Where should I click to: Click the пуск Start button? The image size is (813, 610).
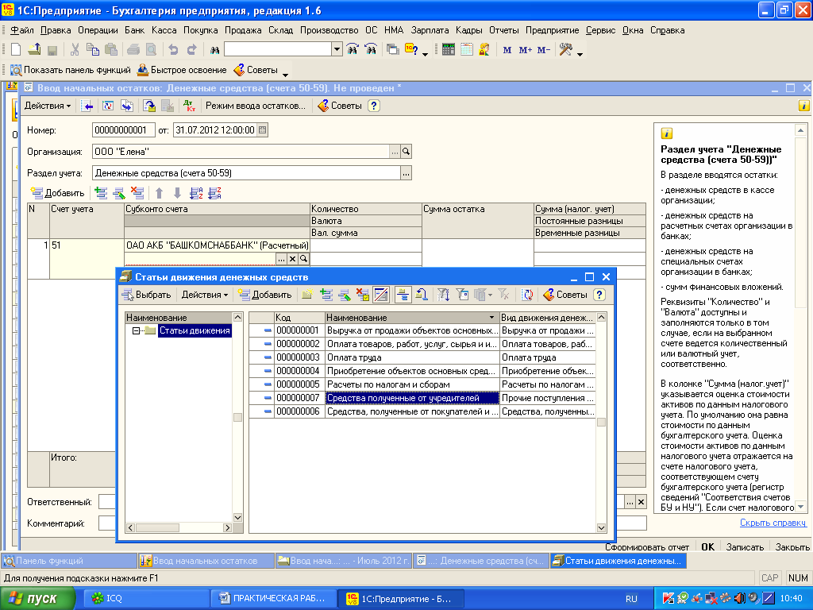tap(37, 598)
